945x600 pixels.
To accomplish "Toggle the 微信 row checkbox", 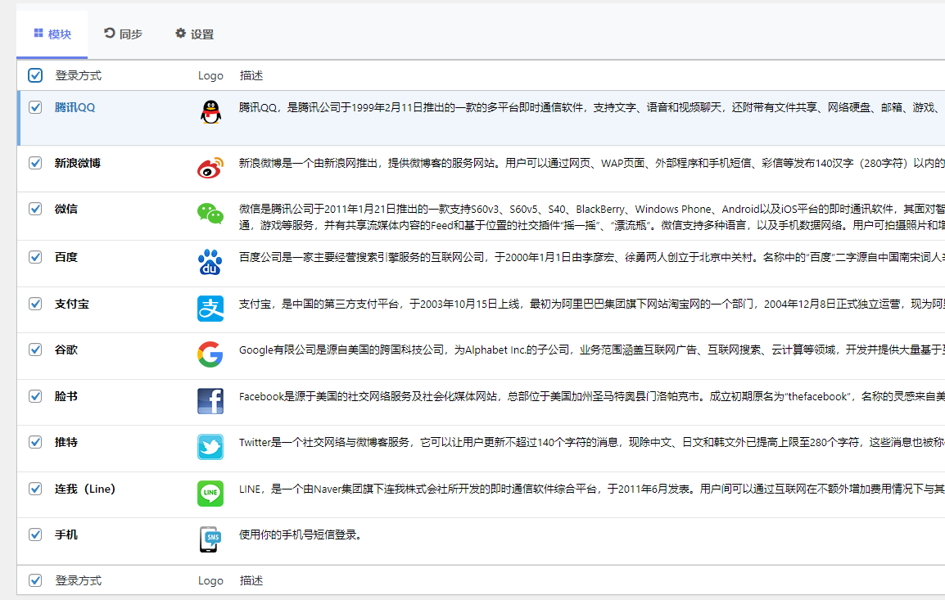I will [35, 209].
